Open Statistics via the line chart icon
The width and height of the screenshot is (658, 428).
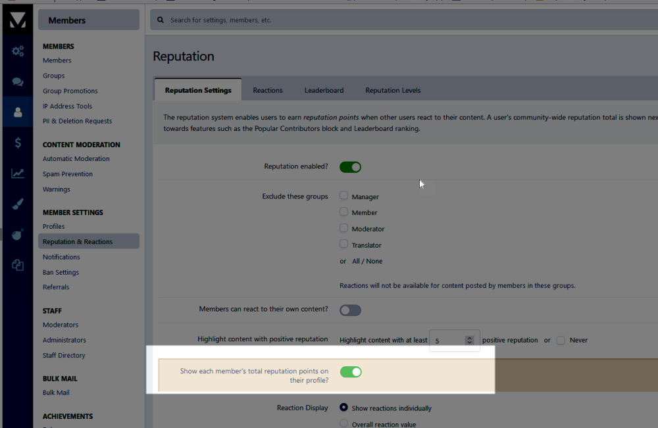[x=18, y=174]
